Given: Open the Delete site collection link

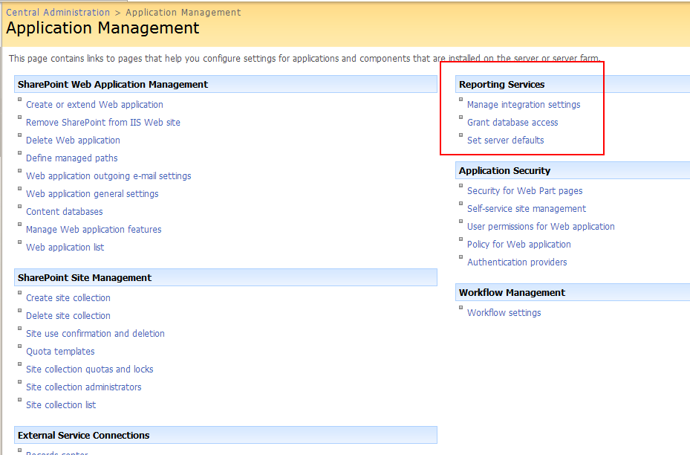Looking at the screenshot, I should (68, 316).
